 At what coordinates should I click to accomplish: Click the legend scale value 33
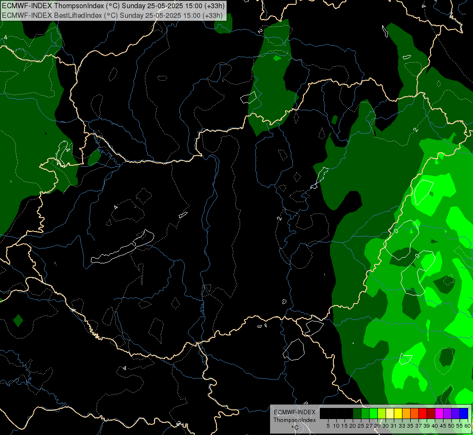[x=402, y=426]
